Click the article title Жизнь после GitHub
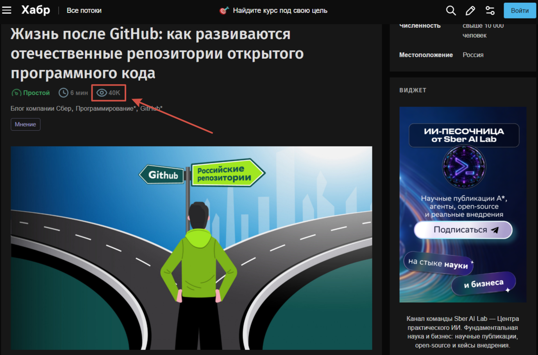Image resolution: width=538 pixels, height=355 pixels. pos(157,53)
